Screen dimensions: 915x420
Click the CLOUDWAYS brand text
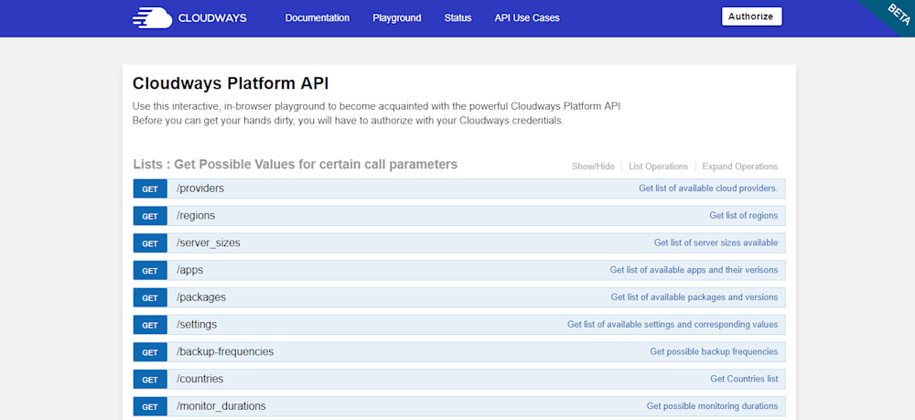(x=212, y=18)
